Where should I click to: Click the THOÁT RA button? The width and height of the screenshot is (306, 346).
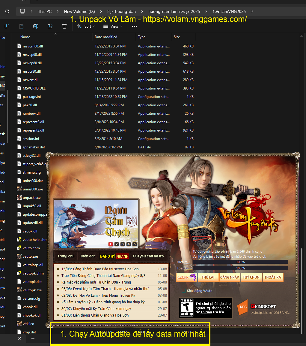[273, 277]
